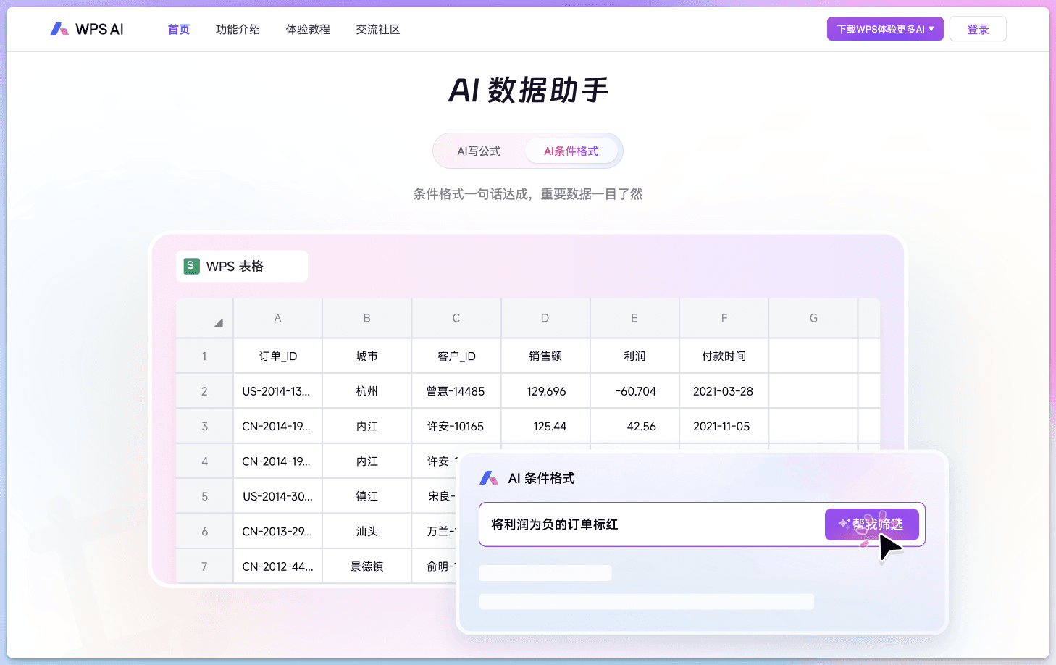Click the WPS AI logo

coord(87,29)
